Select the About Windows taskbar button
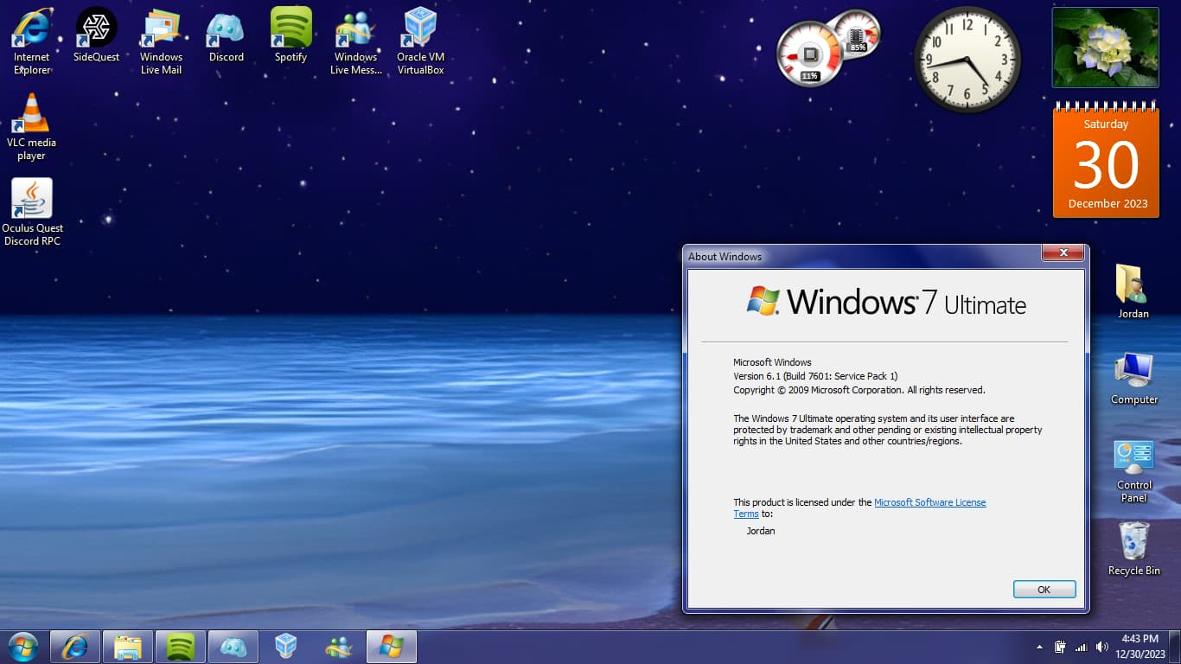Viewport: 1181px width, 664px height. 392,647
